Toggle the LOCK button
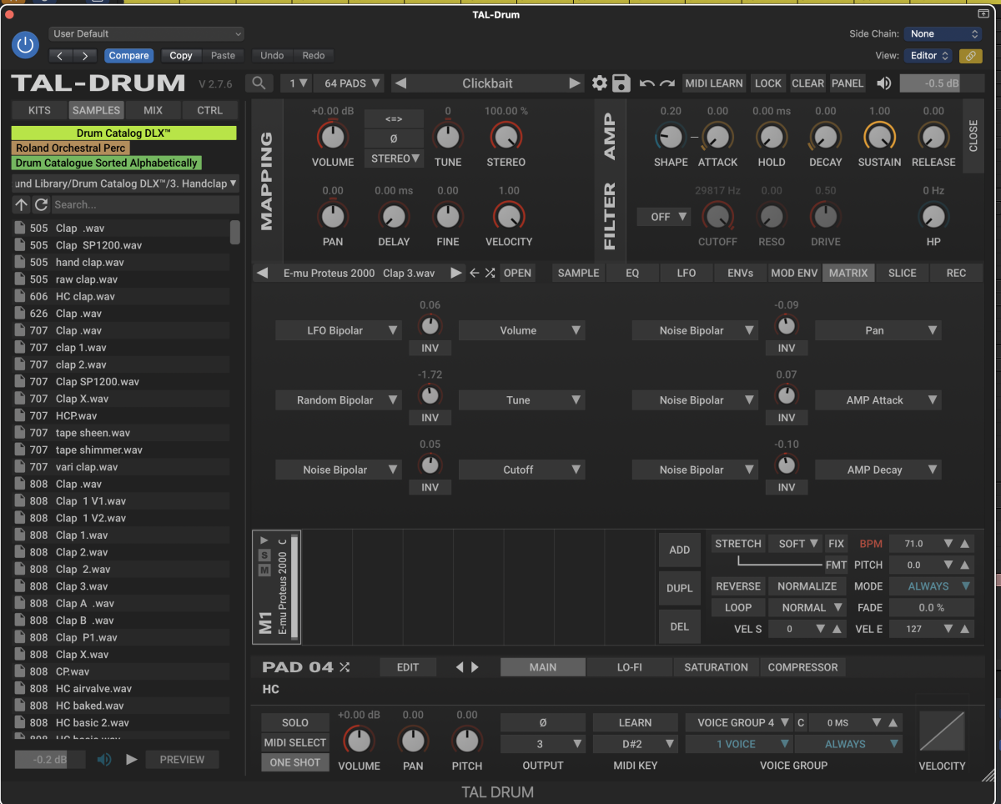The width and height of the screenshot is (1001, 804). [x=767, y=83]
